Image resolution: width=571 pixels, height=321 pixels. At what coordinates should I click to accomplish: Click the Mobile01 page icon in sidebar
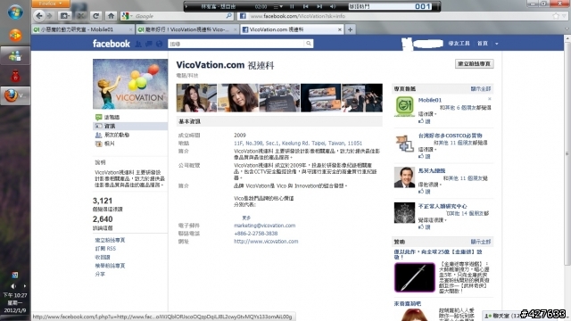click(404, 106)
